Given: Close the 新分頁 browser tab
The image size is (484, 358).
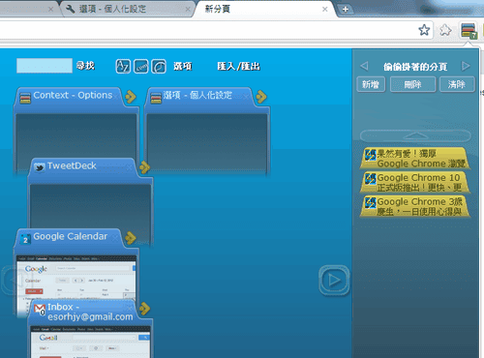Looking at the screenshot, I should click(x=325, y=10).
